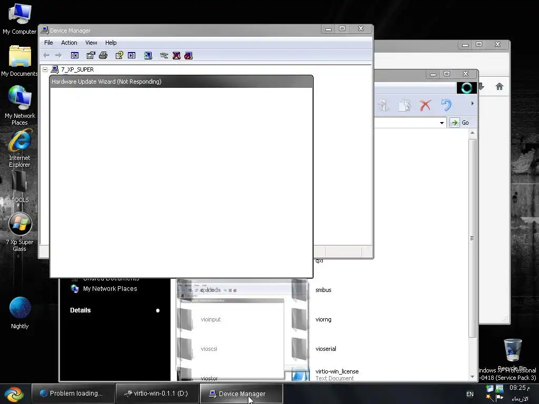Image resolution: width=539 pixels, height=404 pixels.
Task: Open the Action menu in Device Manager
Action: click(x=69, y=43)
